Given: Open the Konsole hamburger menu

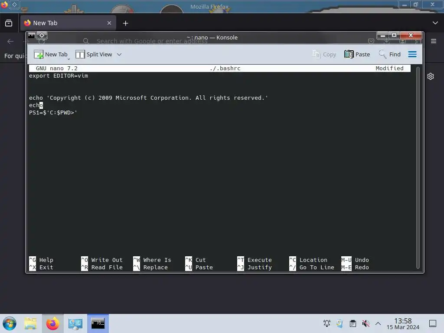Looking at the screenshot, I should (412, 54).
